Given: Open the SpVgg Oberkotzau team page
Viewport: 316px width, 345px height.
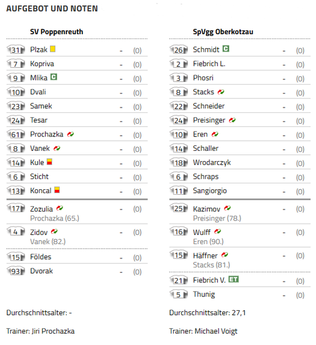Looking at the screenshot, I should pos(223,32).
